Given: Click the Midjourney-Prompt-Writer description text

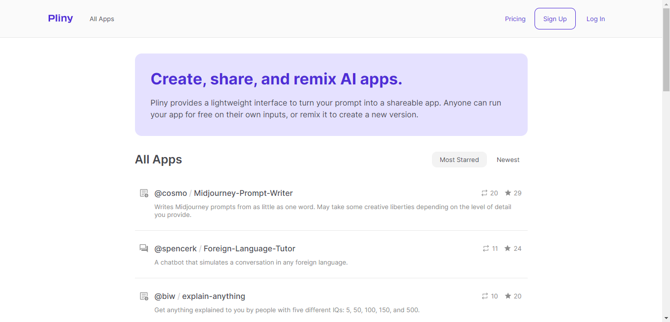Looking at the screenshot, I should pos(333,211).
